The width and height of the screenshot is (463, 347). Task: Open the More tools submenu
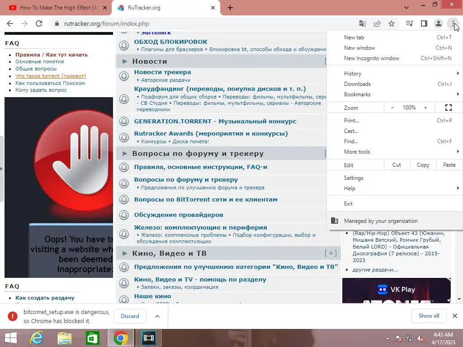395,152
